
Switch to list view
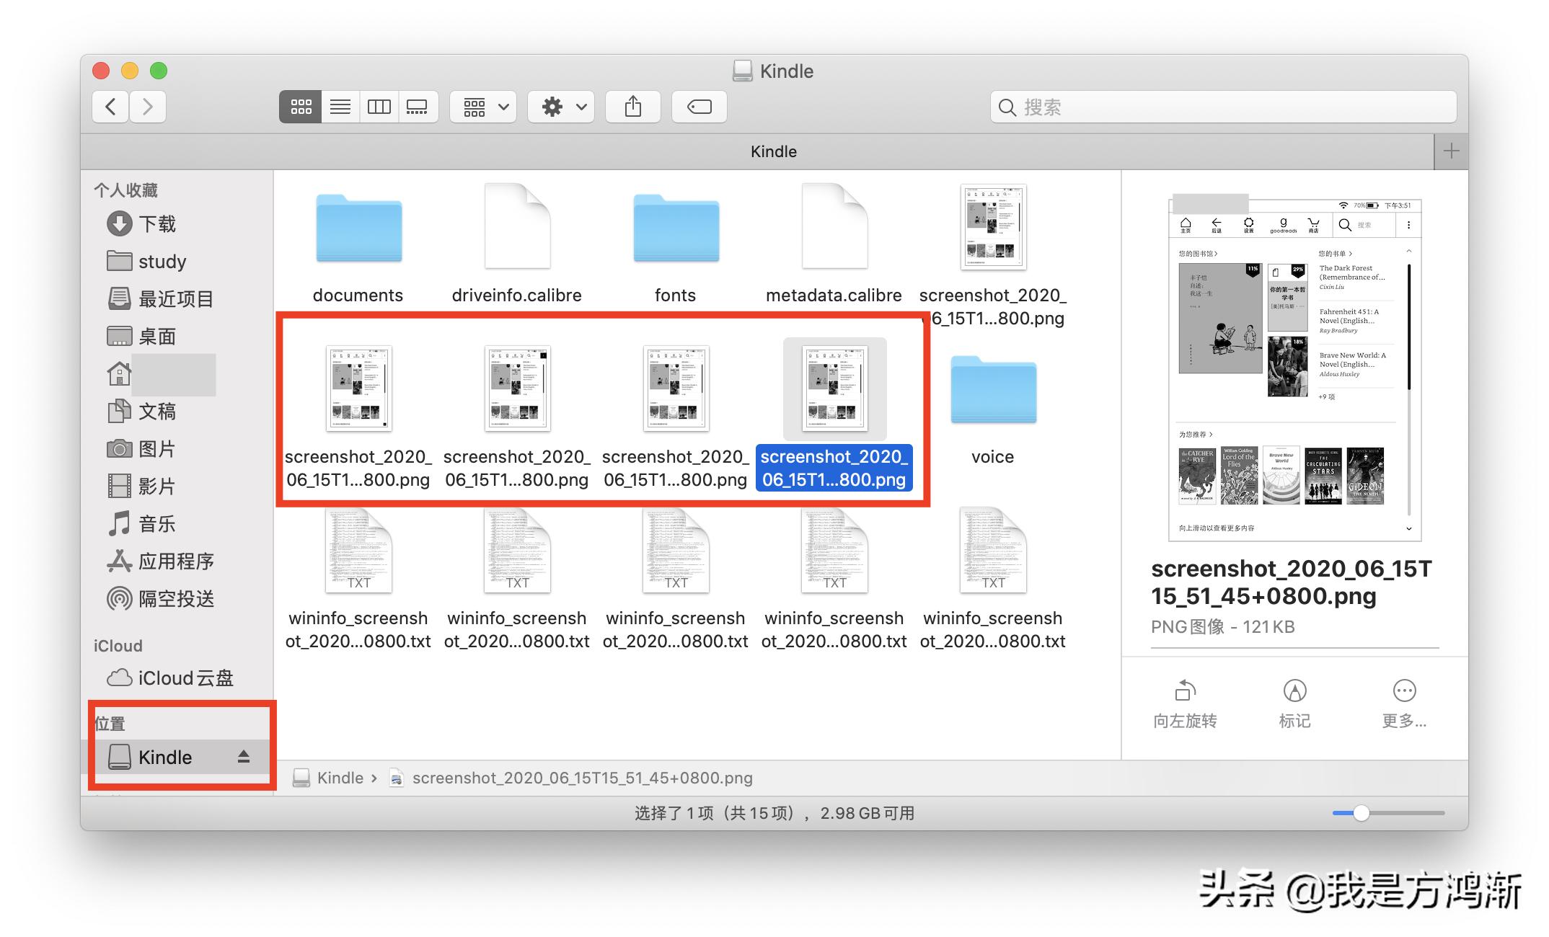tap(340, 107)
